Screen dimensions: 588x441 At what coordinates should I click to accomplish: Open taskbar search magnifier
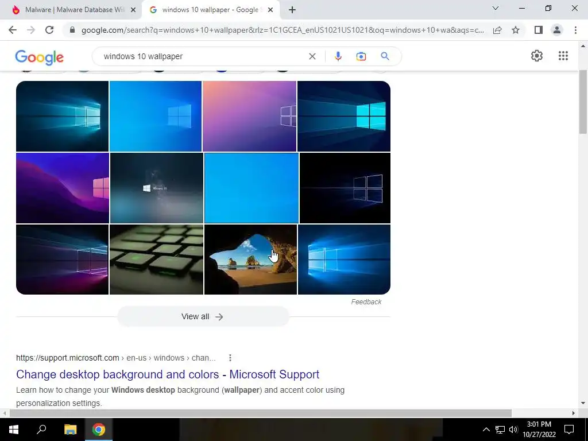tap(41, 430)
